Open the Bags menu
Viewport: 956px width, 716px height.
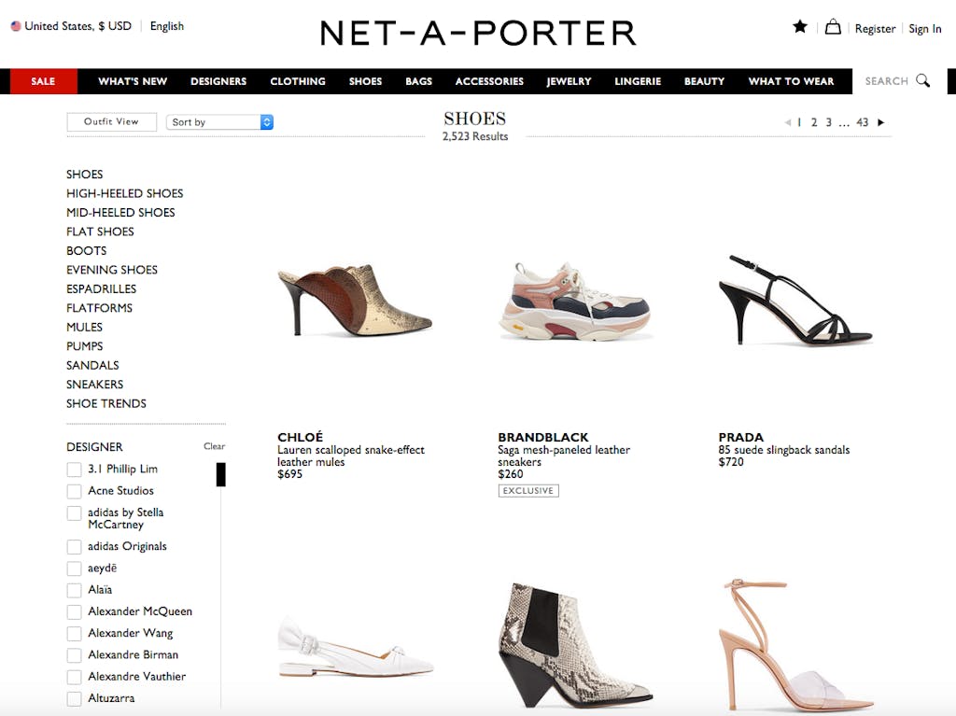[419, 81]
